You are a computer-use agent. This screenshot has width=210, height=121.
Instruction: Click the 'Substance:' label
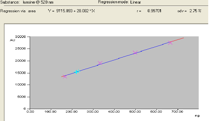pyautogui.click(x=10, y=2)
